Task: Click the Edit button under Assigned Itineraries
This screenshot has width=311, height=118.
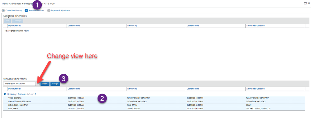Action: 7,21
